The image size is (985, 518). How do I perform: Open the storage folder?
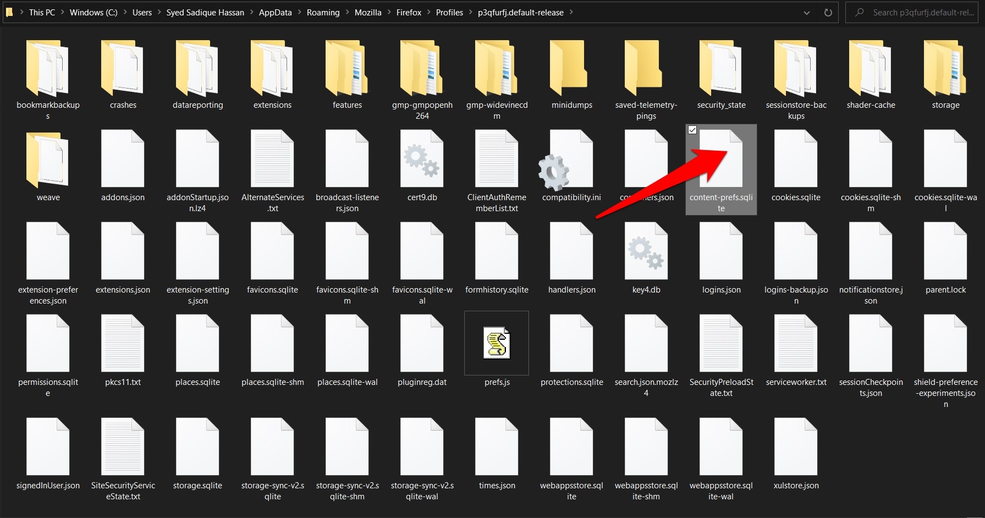pos(945,68)
